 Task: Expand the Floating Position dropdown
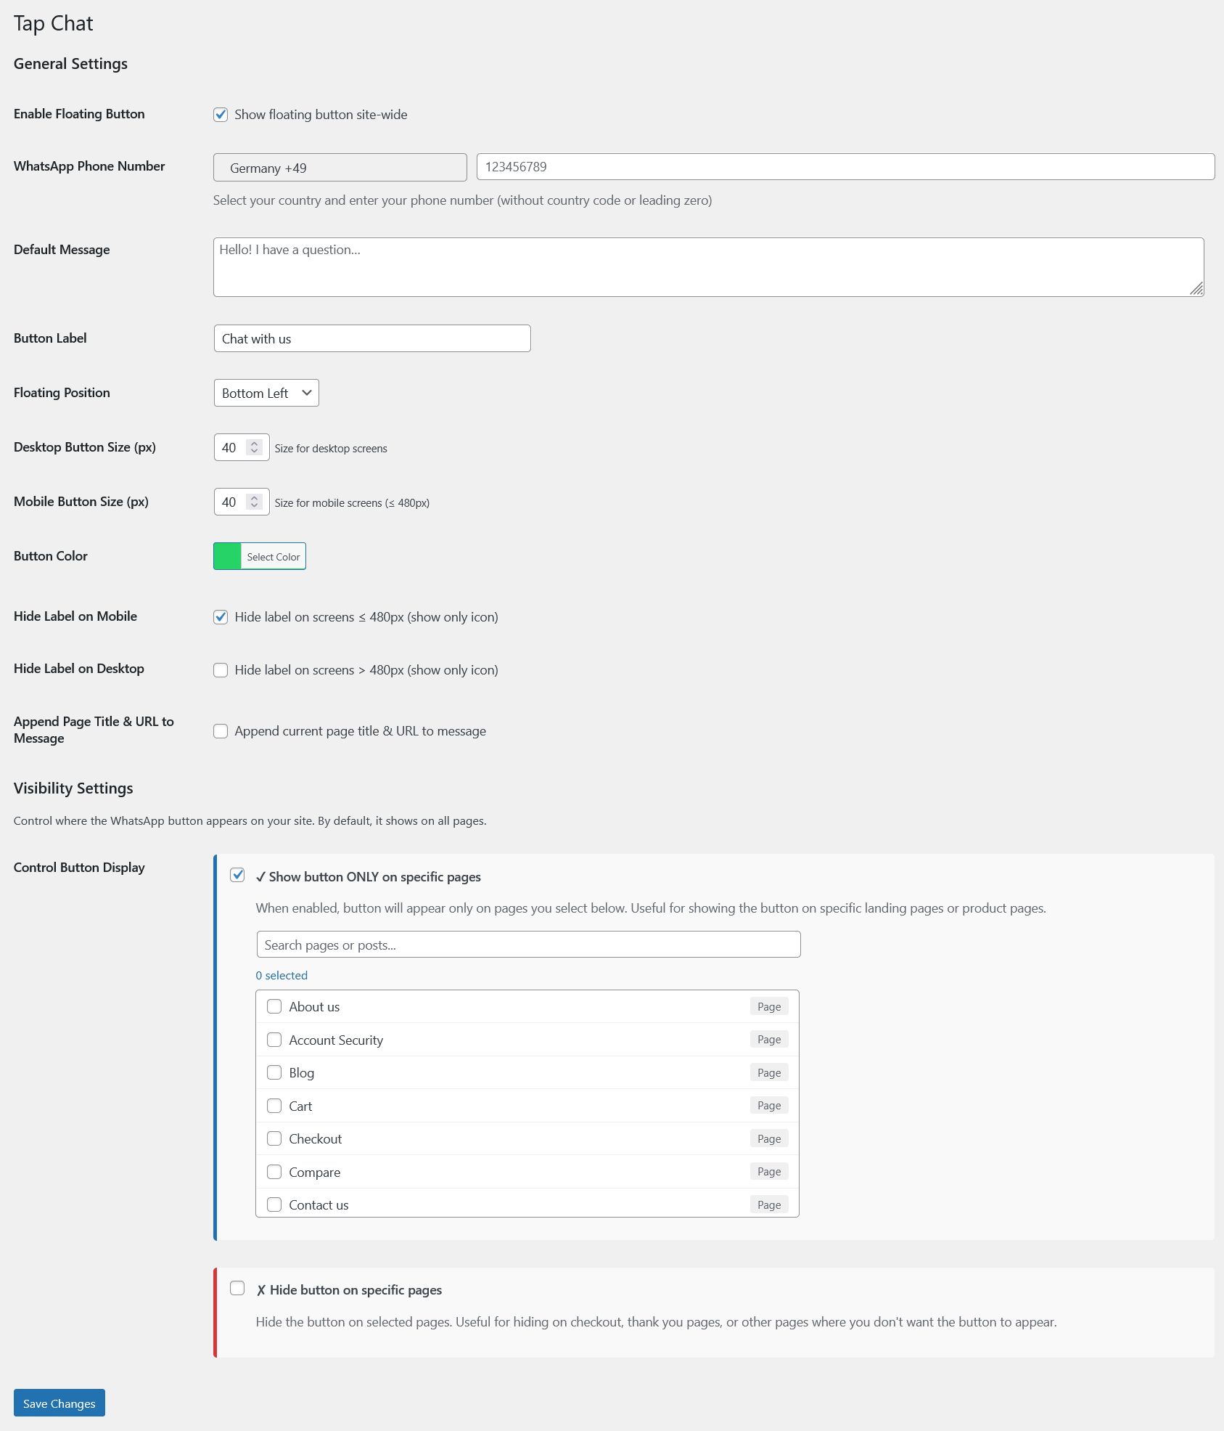click(x=266, y=393)
